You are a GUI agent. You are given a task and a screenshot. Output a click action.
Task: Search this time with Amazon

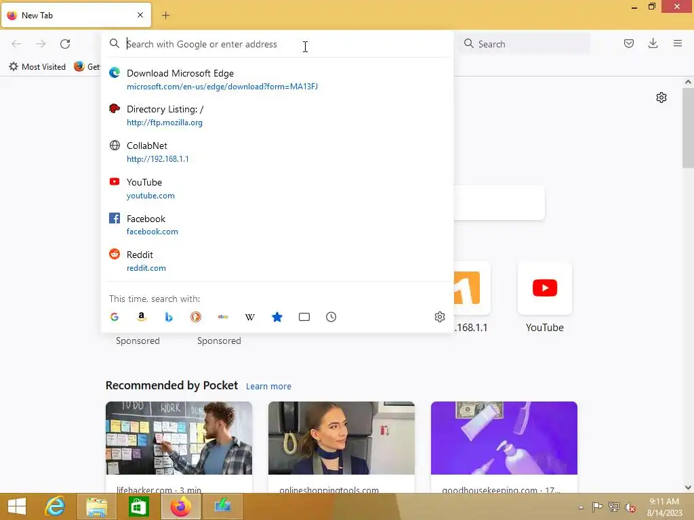pos(142,317)
